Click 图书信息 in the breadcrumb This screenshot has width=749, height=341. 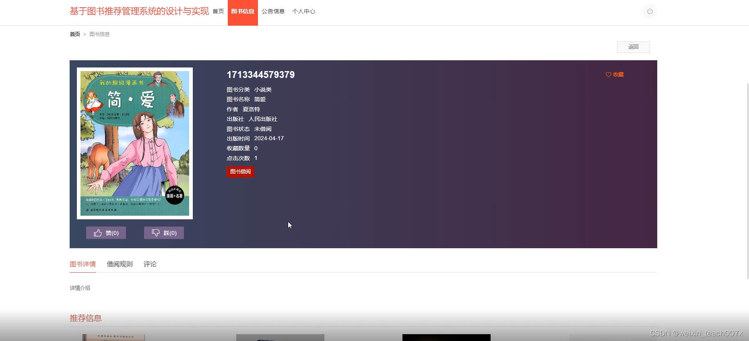click(x=99, y=34)
